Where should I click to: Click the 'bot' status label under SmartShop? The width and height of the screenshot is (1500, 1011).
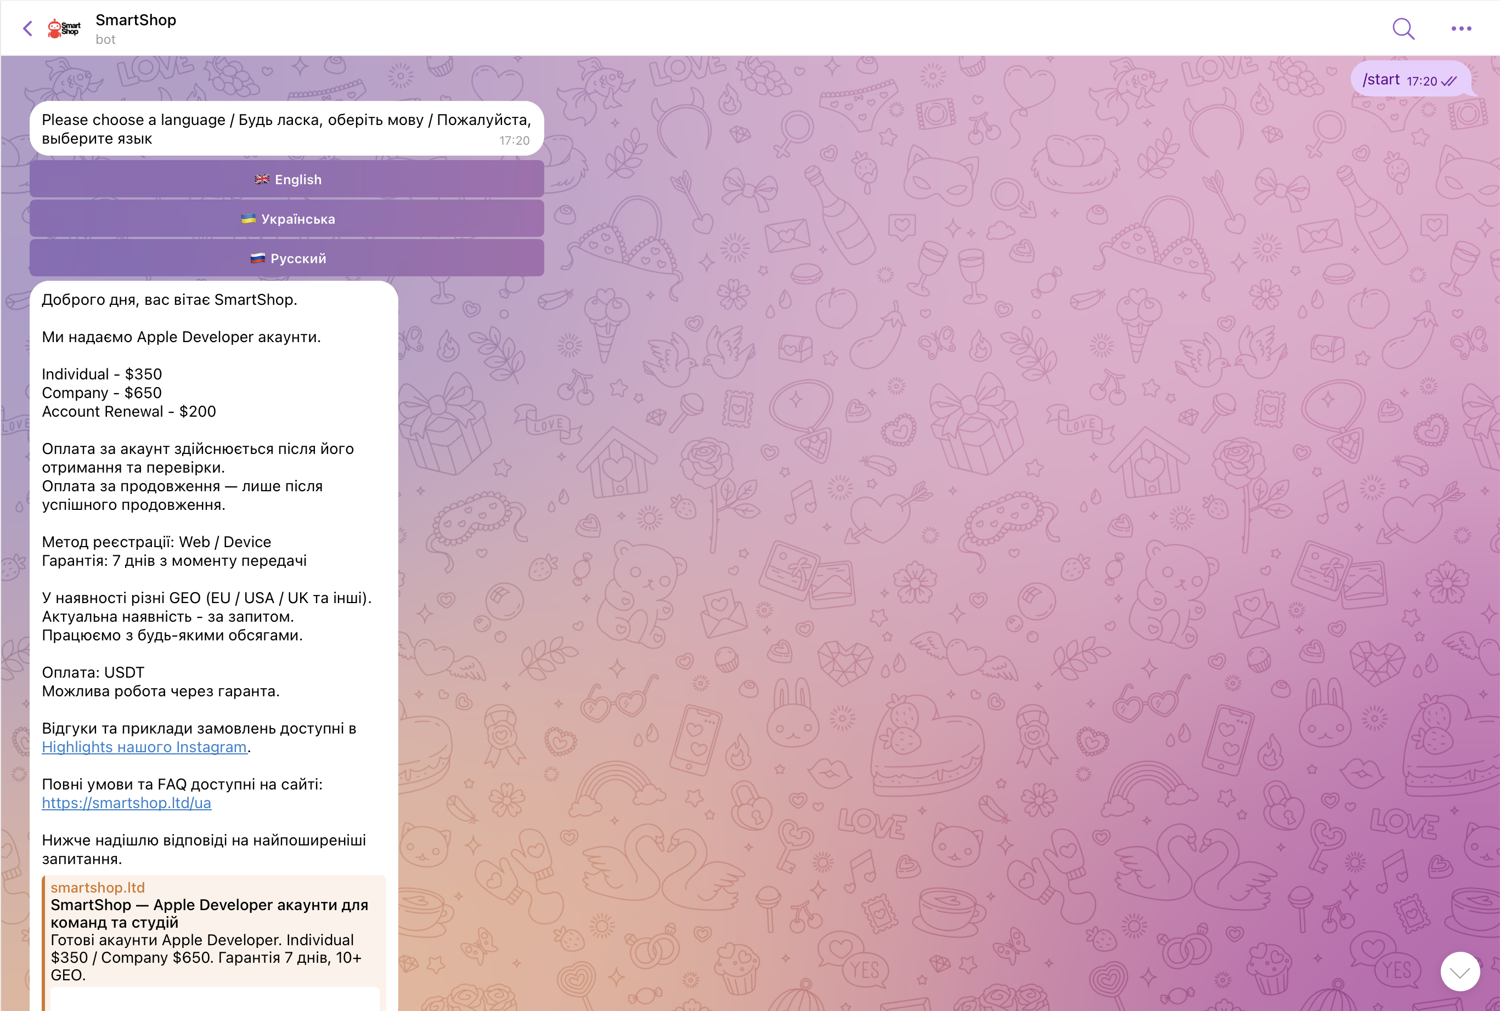pos(105,39)
